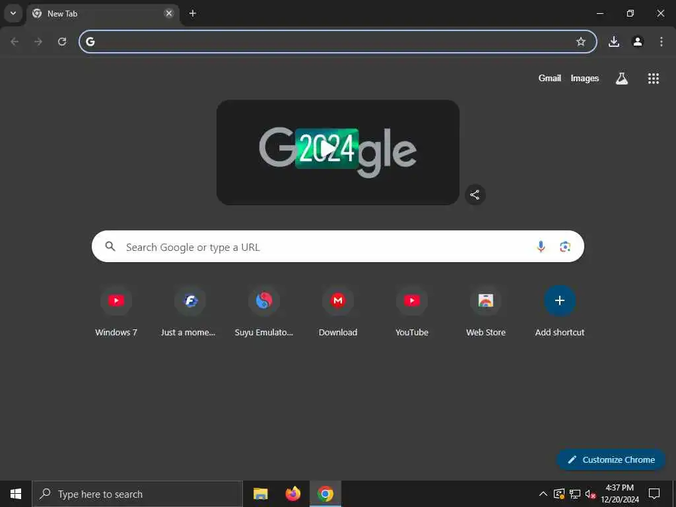Click the muted volume tray icon

point(591,494)
